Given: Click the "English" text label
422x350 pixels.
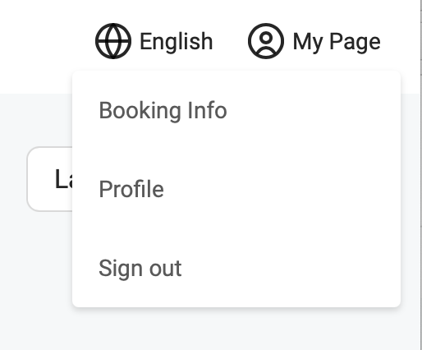Looking at the screenshot, I should coord(177,41).
